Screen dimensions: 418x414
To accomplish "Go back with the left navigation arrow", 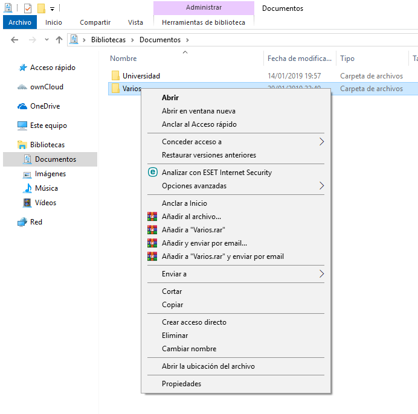I will click(14, 40).
